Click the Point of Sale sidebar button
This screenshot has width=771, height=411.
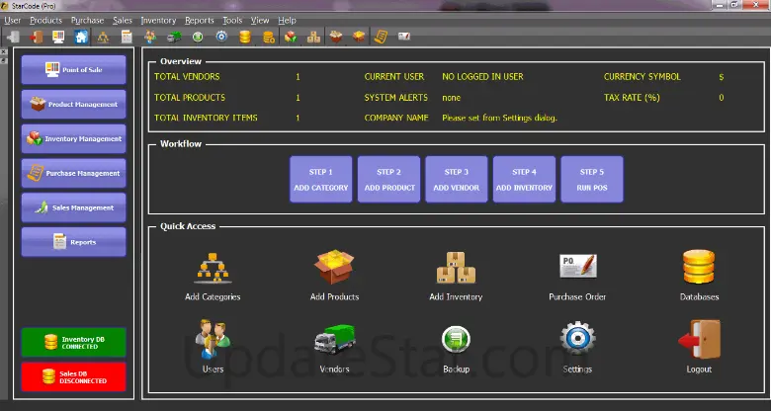(74, 70)
